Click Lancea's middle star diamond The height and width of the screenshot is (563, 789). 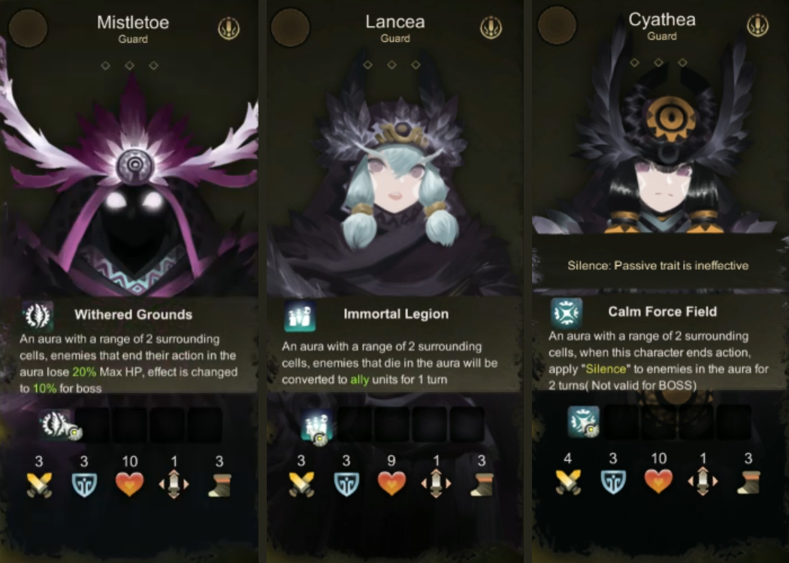click(391, 65)
